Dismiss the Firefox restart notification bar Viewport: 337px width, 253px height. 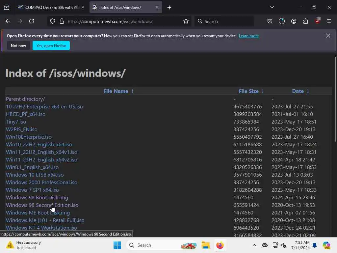328,36
